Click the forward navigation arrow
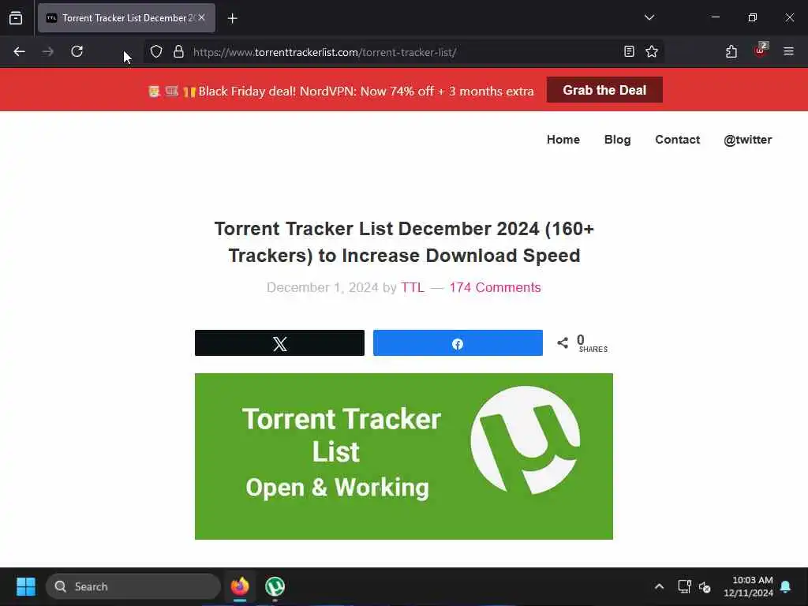 click(48, 51)
